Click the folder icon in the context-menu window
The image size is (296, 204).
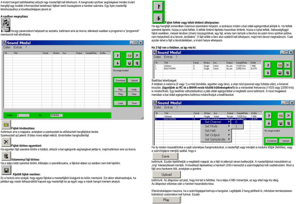pyautogui.click(x=281, y=115)
